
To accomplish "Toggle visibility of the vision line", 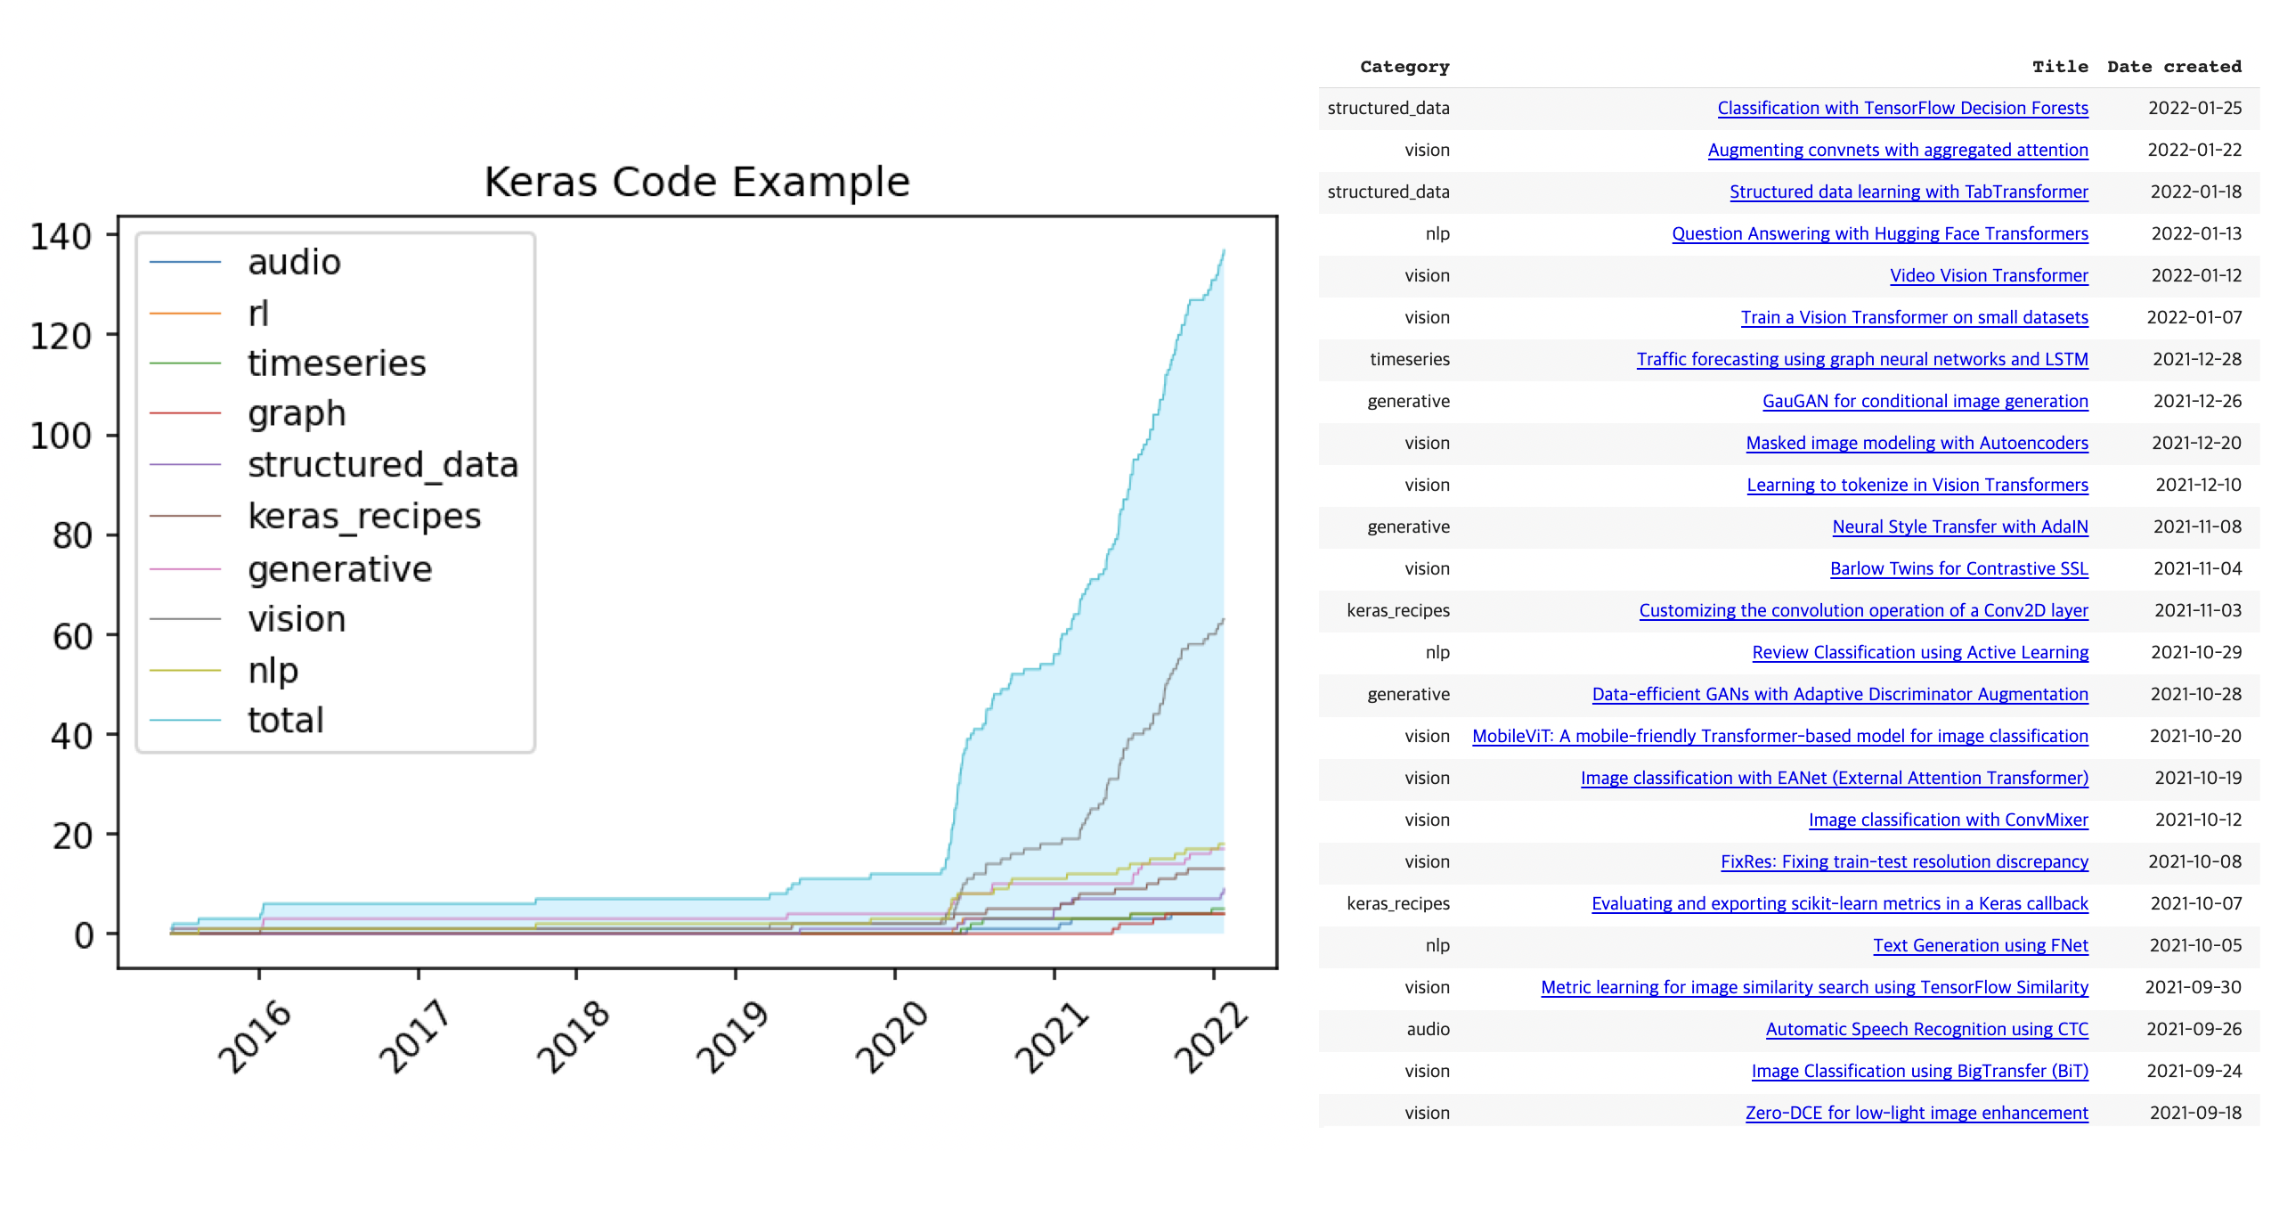I will tap(297, 618).
